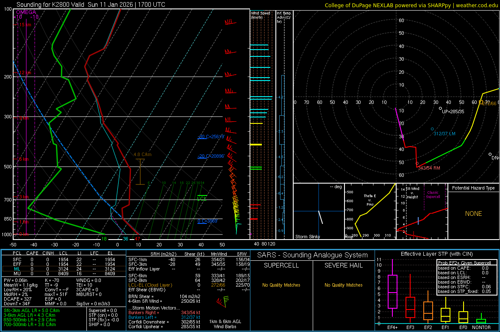Viewport: 500px width, 332px height.
Task: Click the maxT = 51F value
Action: tap(56, 294)
